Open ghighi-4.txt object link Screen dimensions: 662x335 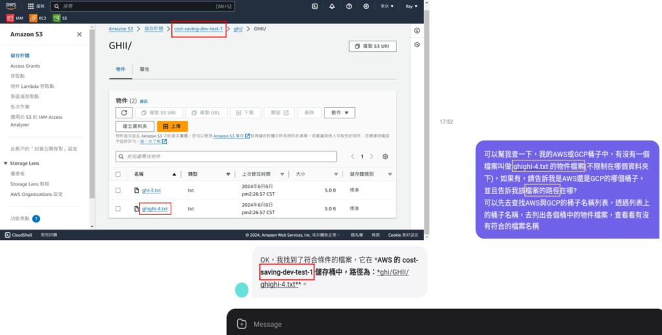(x=155, y=209)
